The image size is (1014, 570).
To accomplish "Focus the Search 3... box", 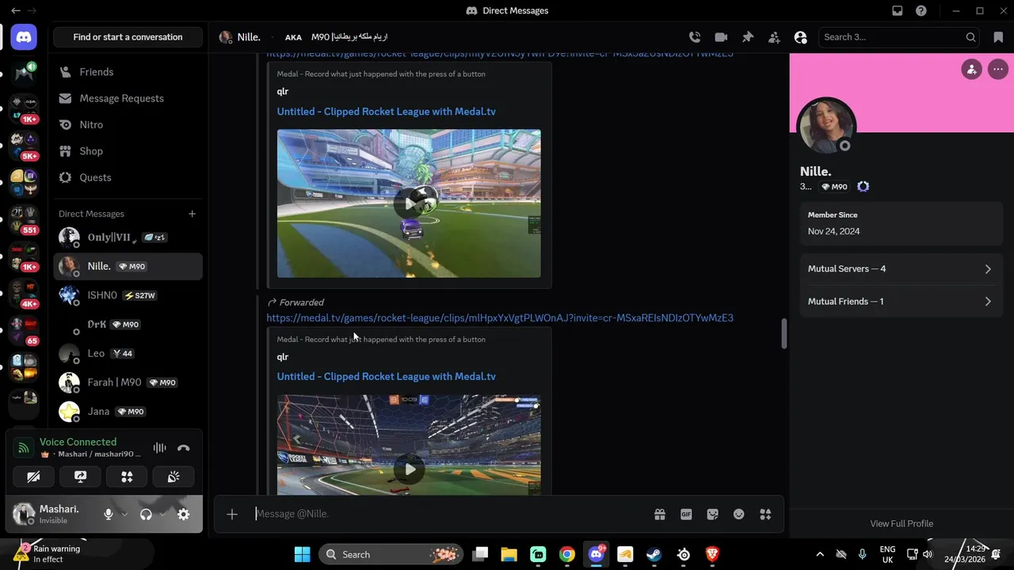I will 899,37.
